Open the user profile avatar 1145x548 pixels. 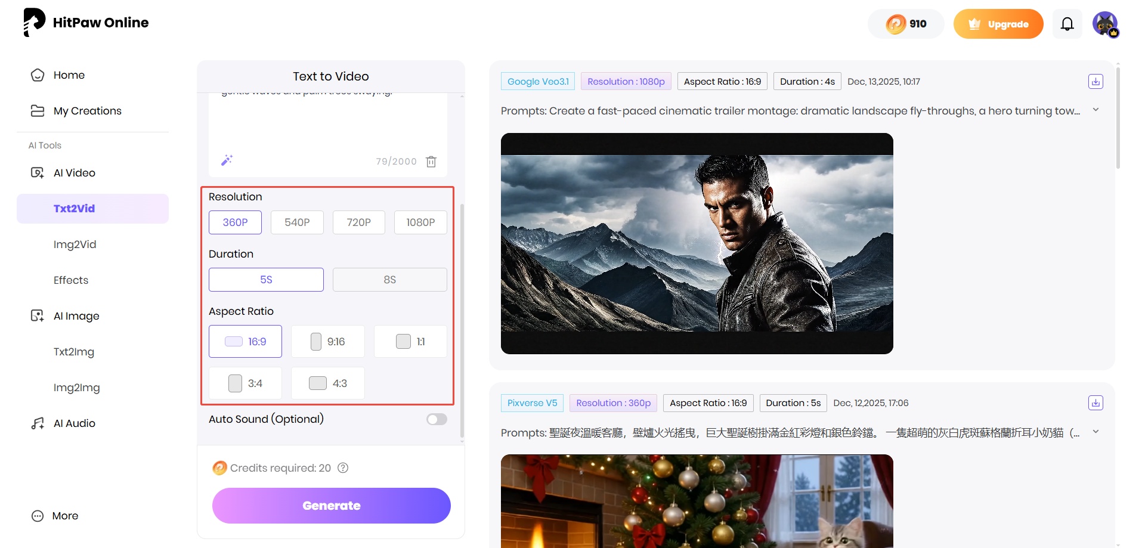point(1105,24)
